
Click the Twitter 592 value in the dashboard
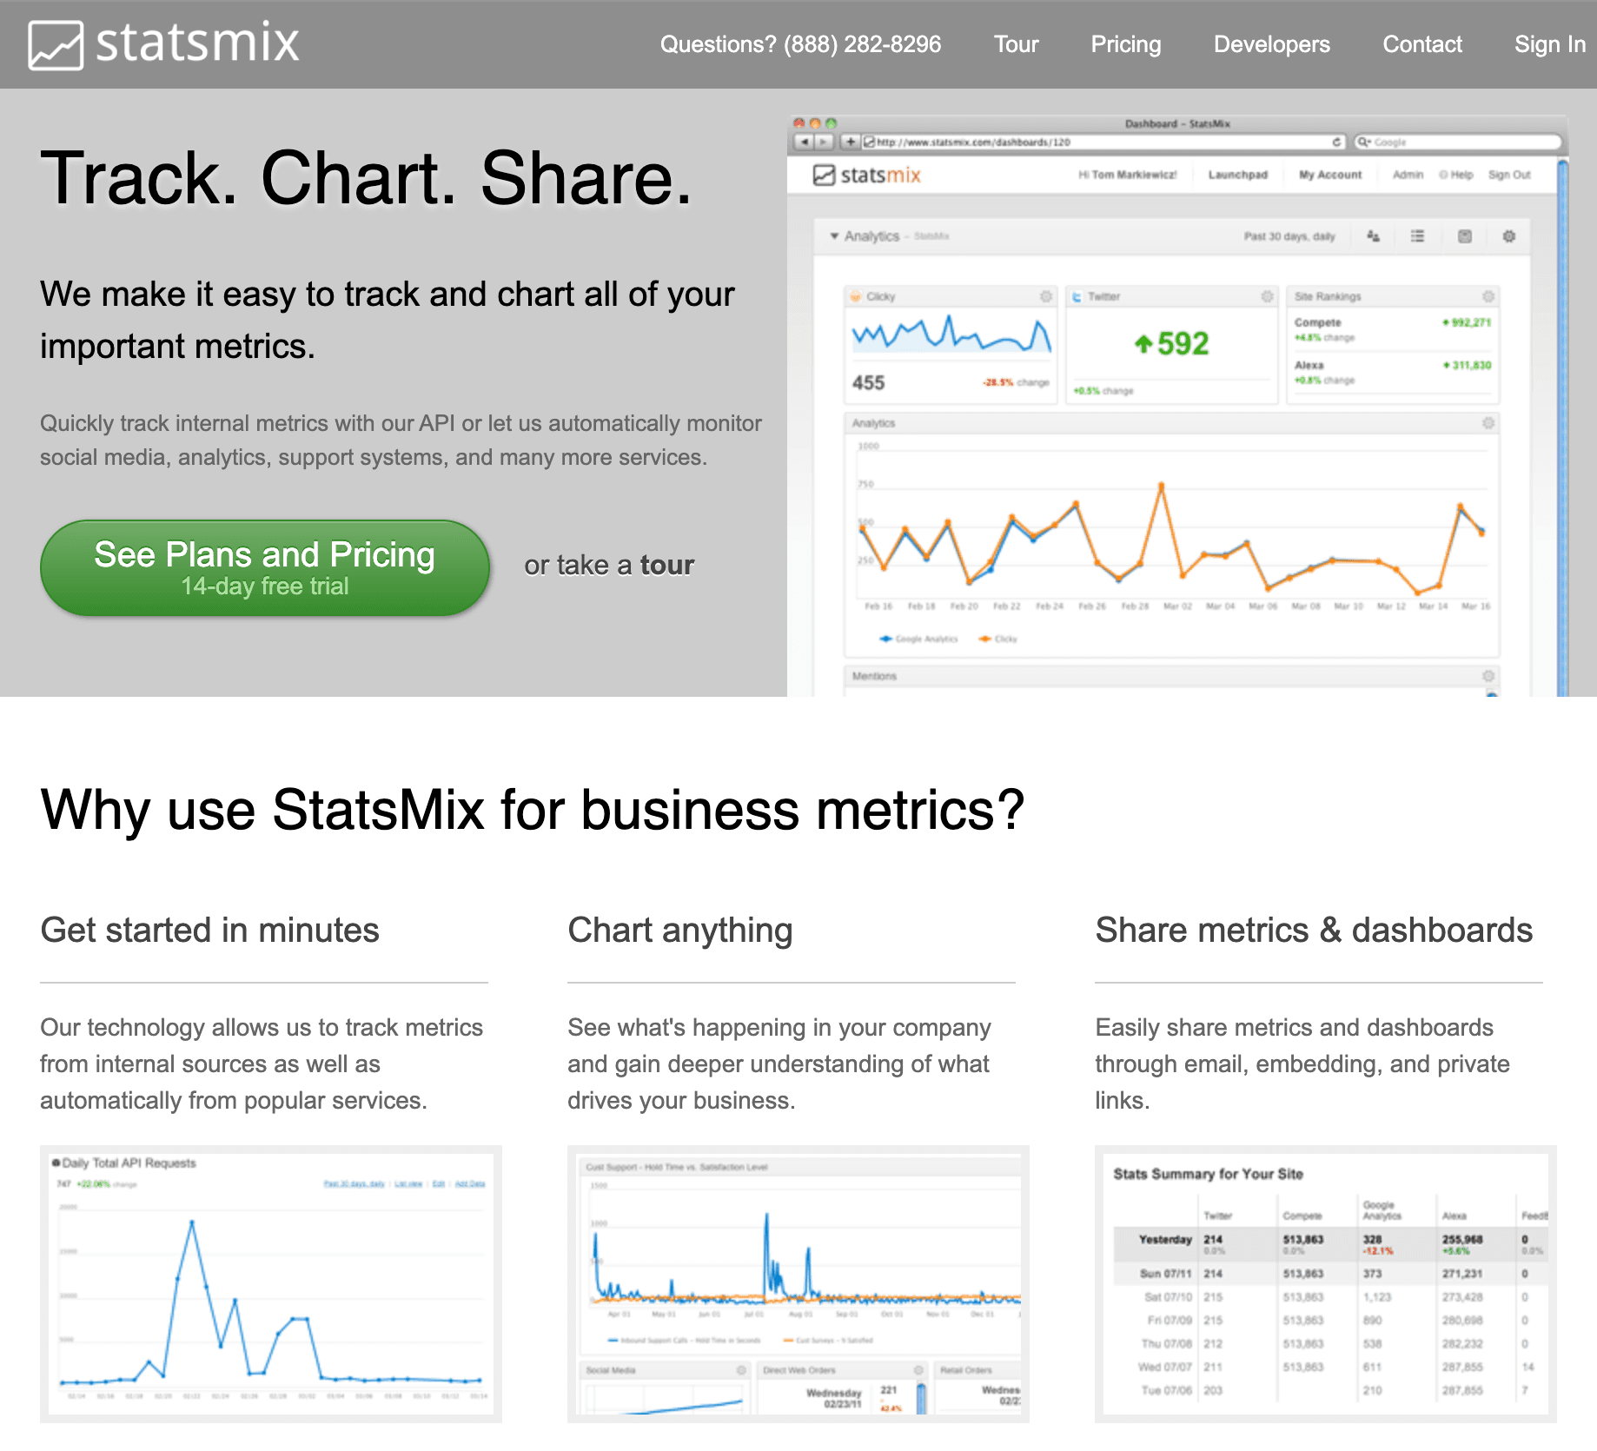pyautogui.click(x=1171, y=344)
